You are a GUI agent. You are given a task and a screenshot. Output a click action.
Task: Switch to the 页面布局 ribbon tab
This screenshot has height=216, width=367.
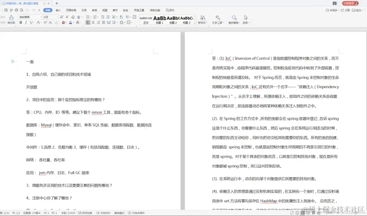[71, 10]
